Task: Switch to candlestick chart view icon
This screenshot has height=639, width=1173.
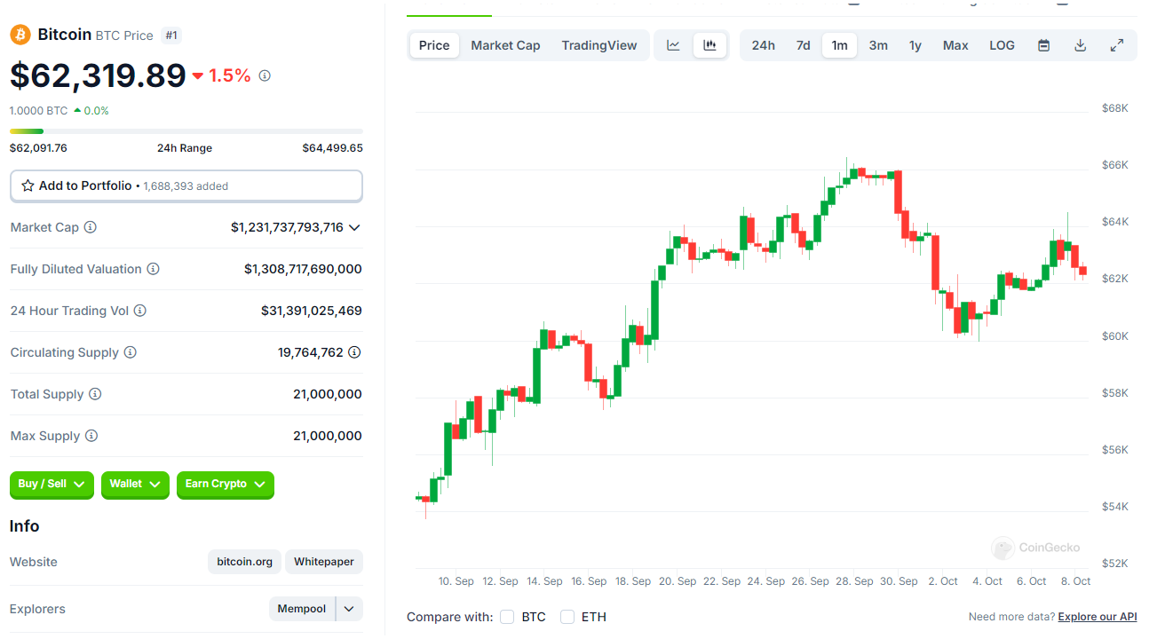Action: click(709, 45)
